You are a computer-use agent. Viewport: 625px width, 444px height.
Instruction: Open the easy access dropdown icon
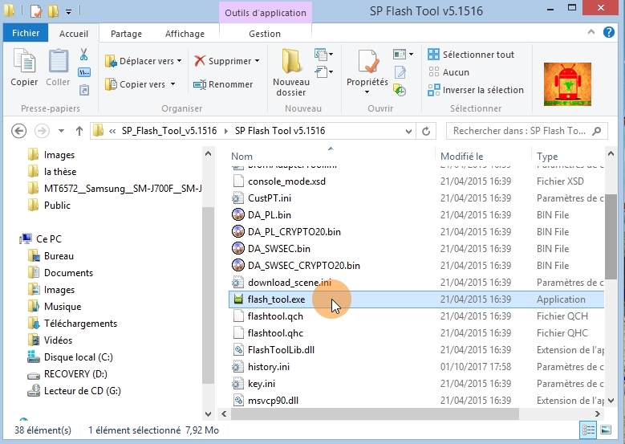click(323, 71)
